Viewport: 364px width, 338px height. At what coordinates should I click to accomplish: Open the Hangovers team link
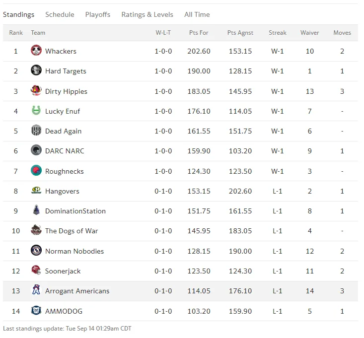[x=62, y=191]
